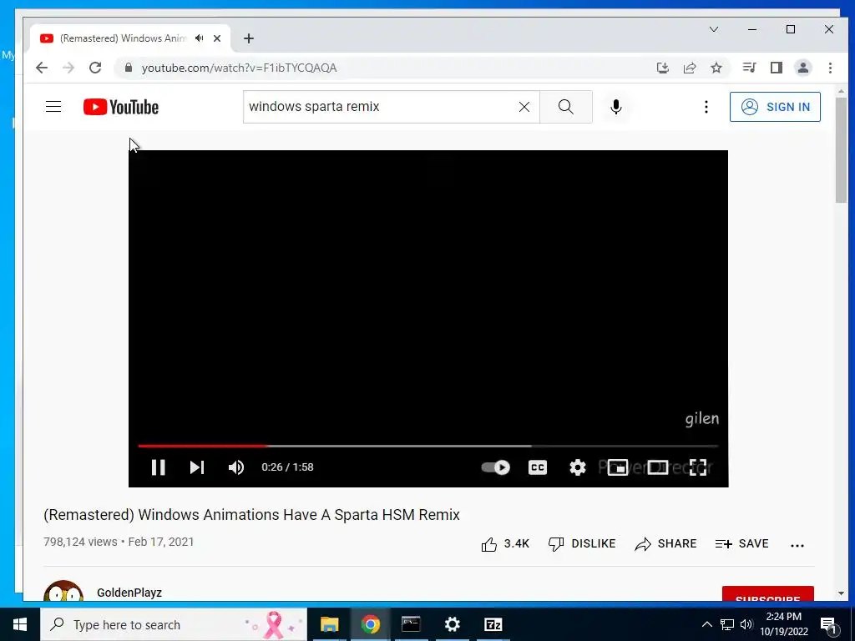
Task: Turn on closed captions
Action: 538,467
